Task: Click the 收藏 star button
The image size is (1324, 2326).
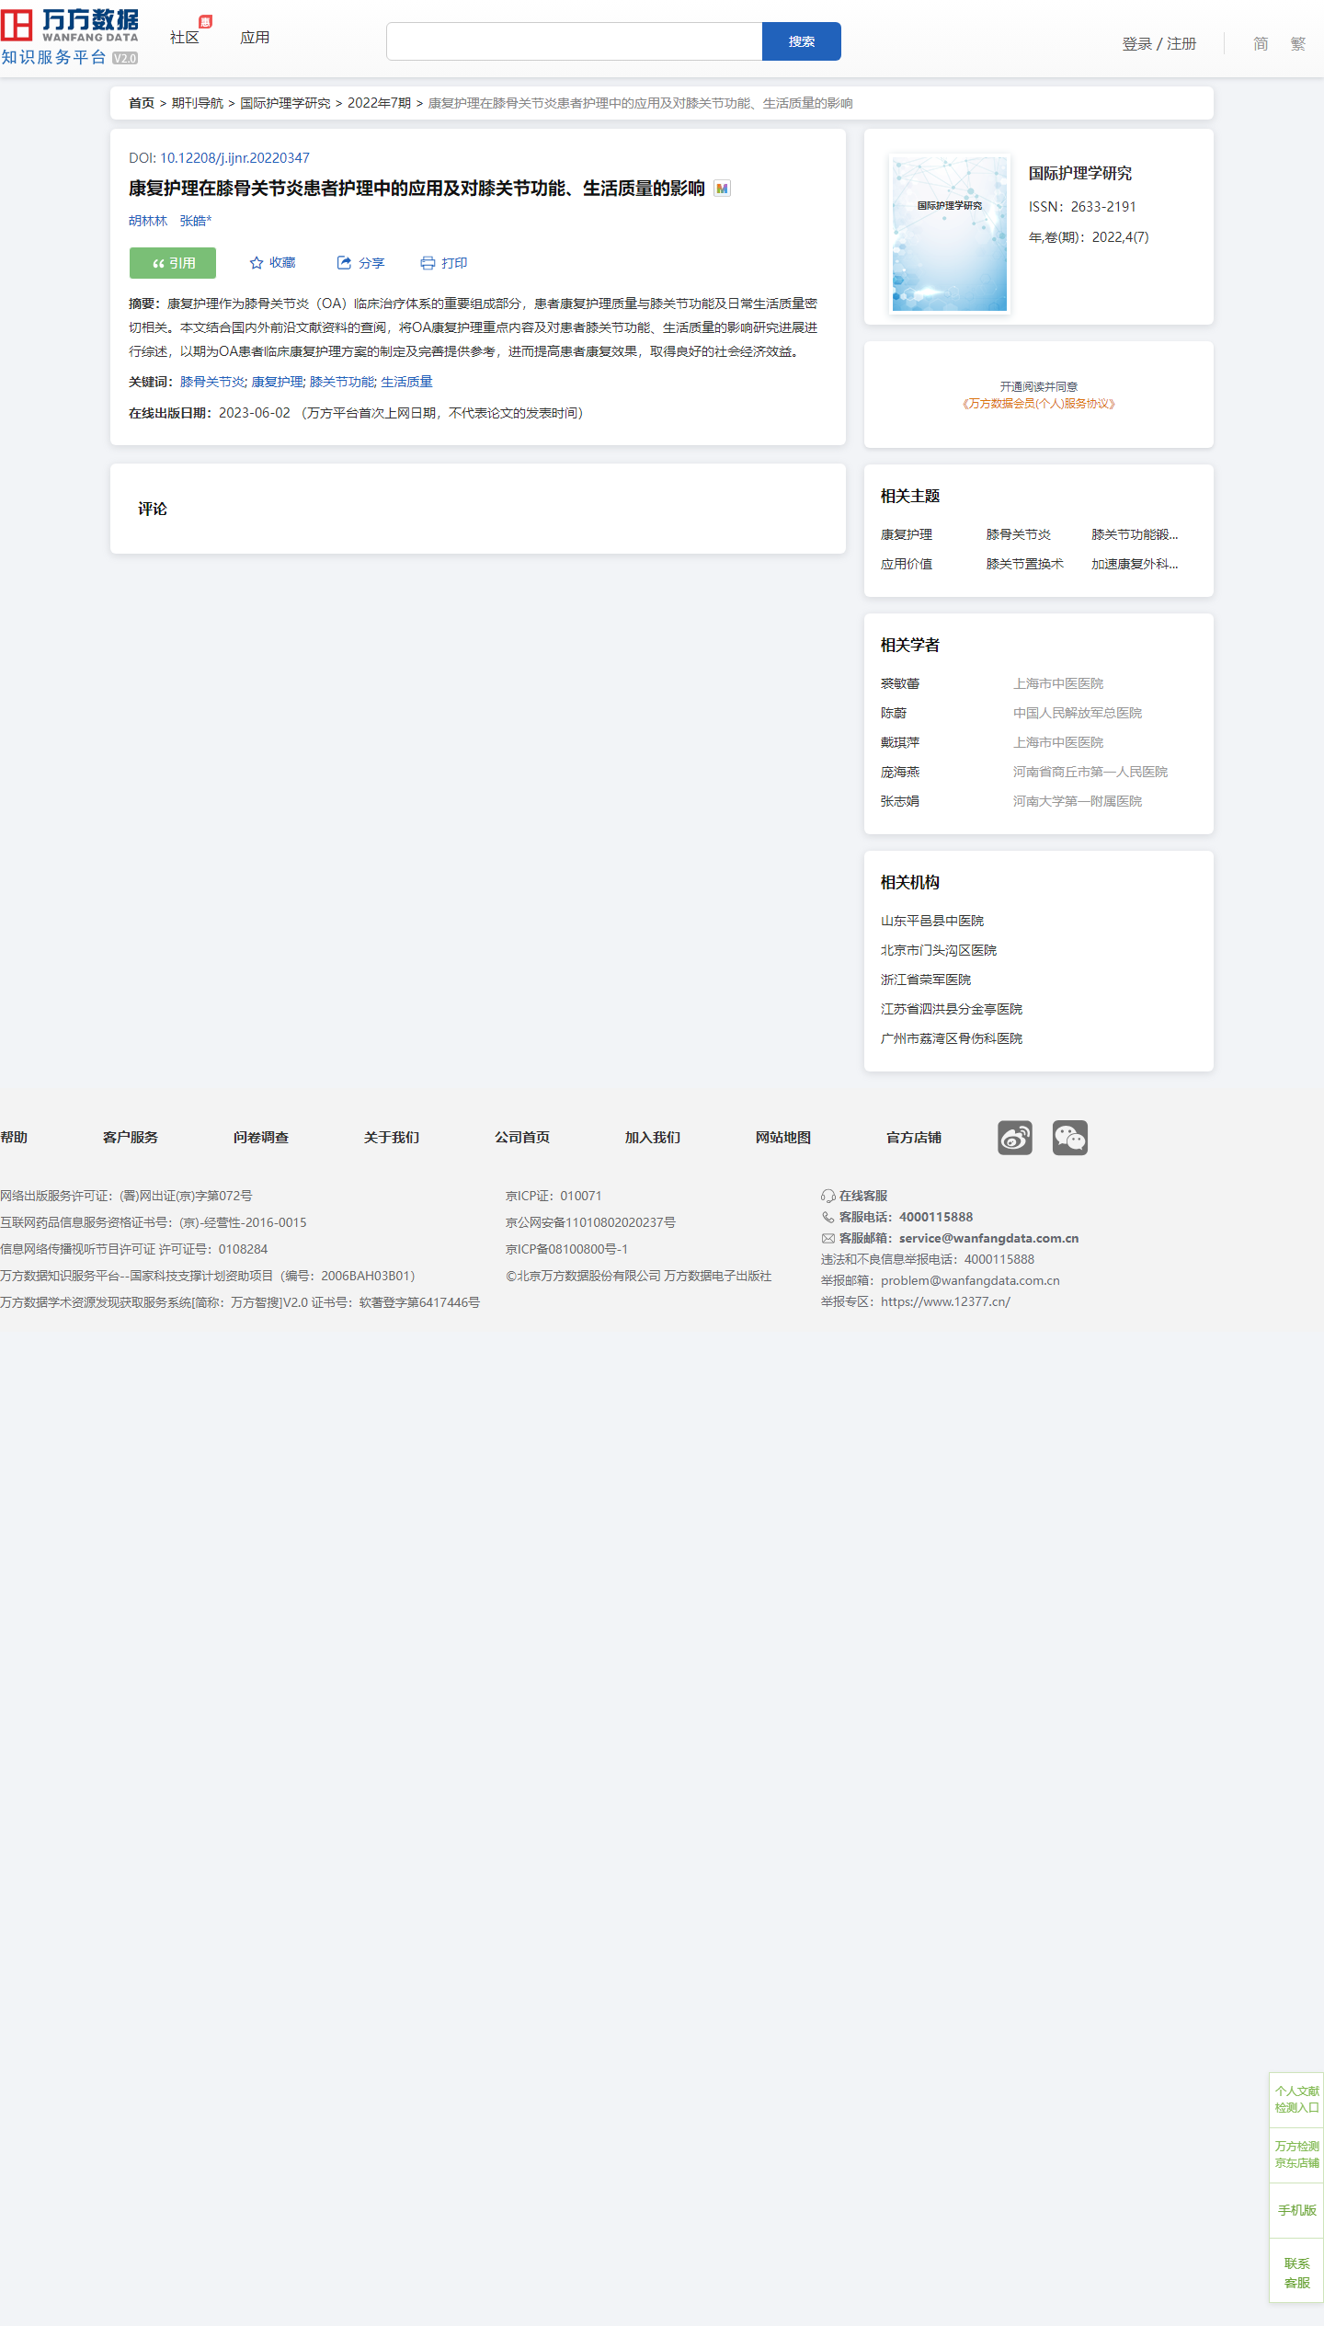Action: point(273,263)
